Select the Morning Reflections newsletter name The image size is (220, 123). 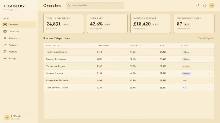tap(56, 59)
